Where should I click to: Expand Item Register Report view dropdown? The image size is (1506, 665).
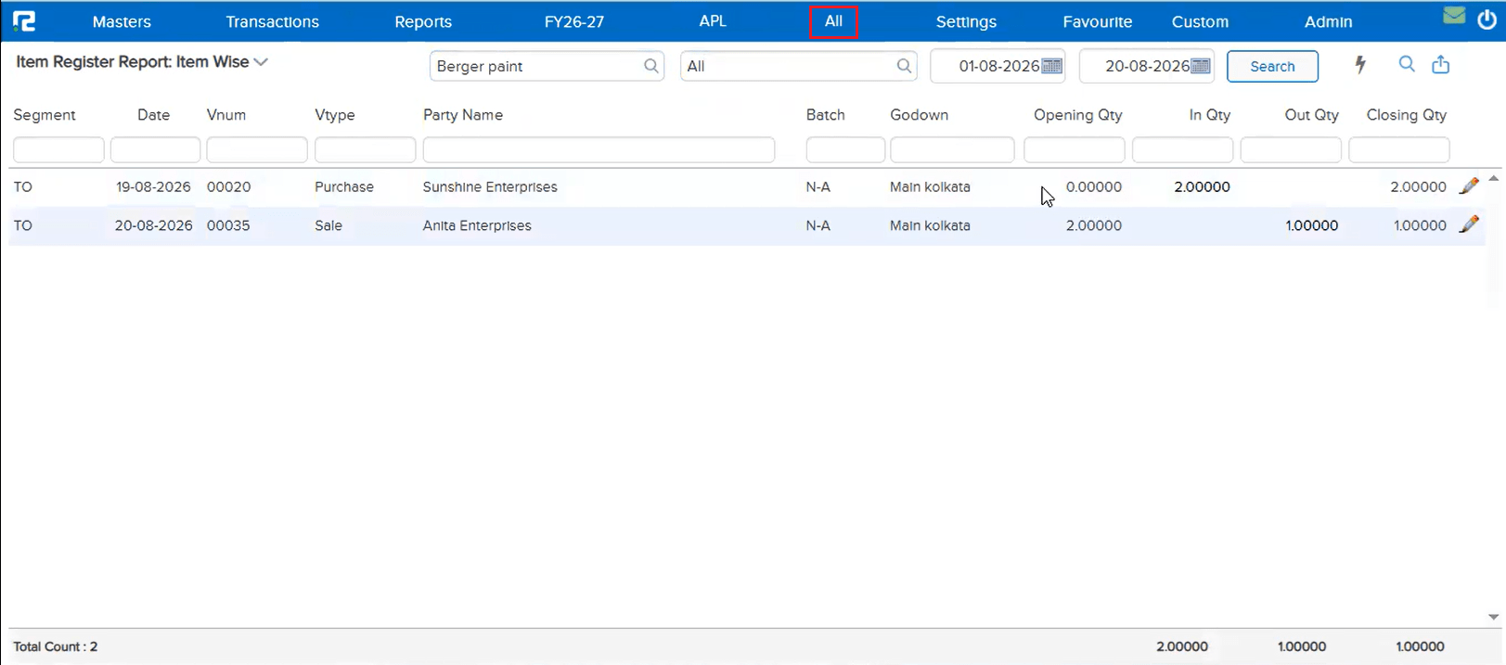tap(261, 62)
